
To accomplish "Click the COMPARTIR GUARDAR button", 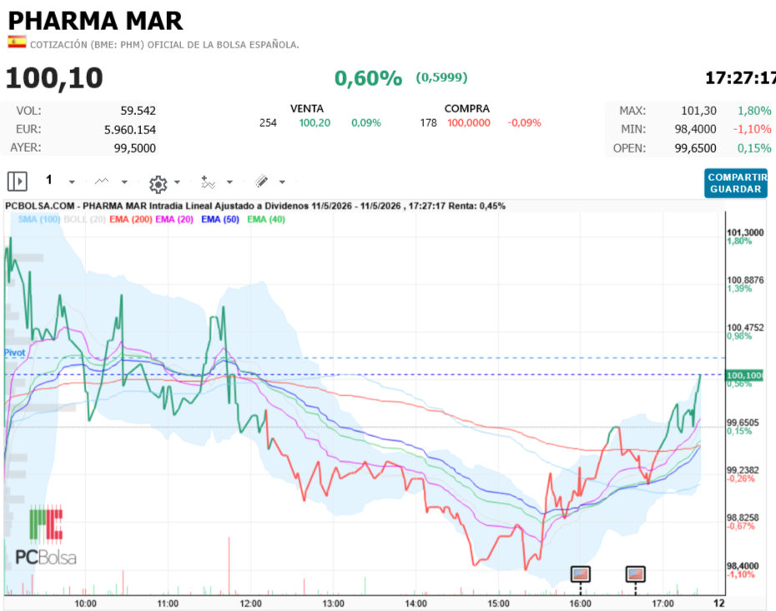I will click(736, 183).
